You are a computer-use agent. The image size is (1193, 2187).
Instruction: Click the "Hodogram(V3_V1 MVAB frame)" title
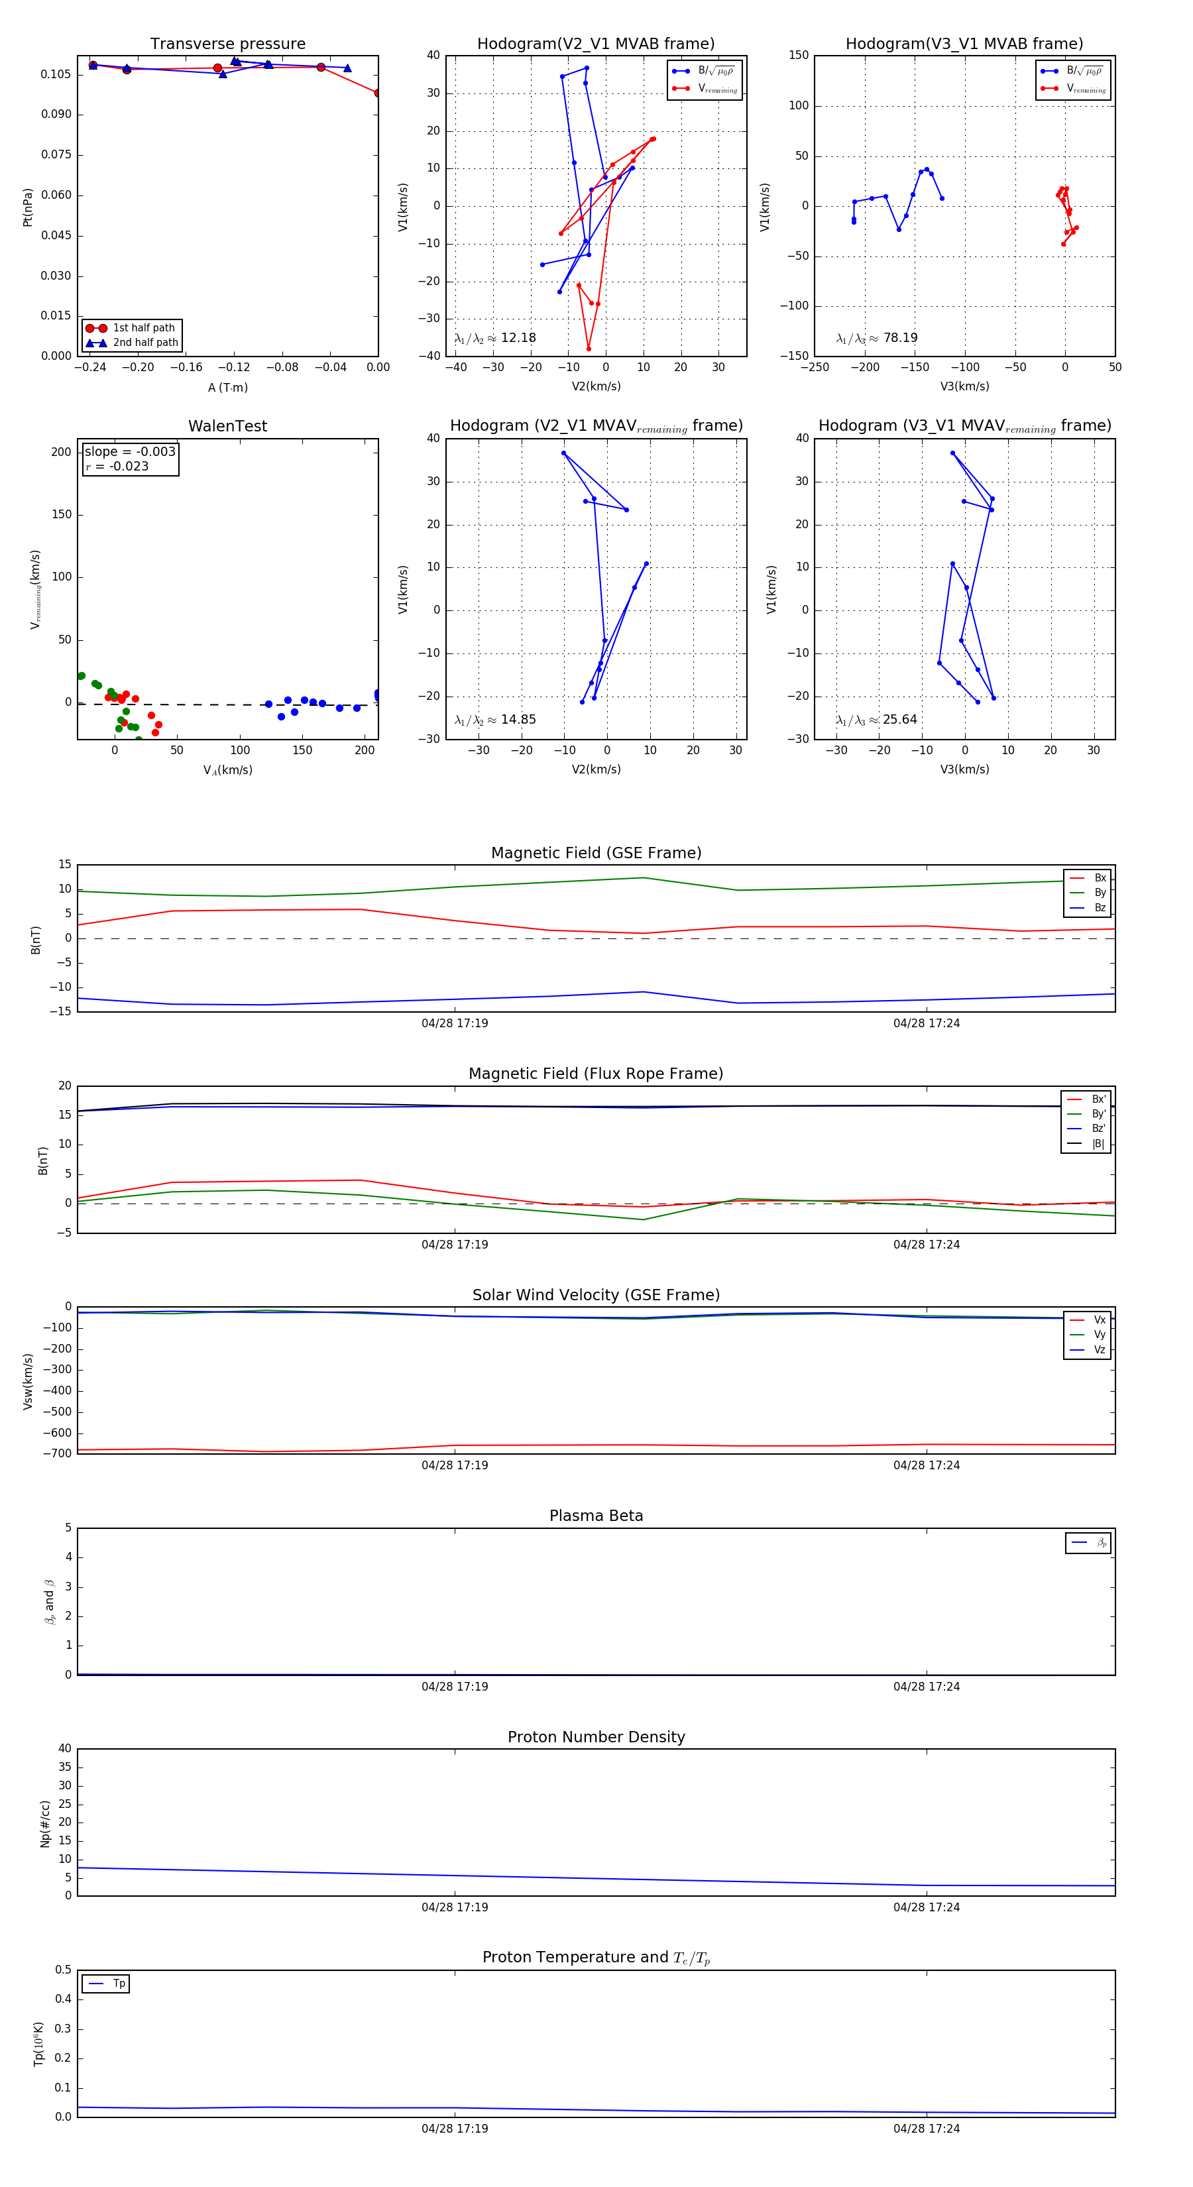[964, 44]
